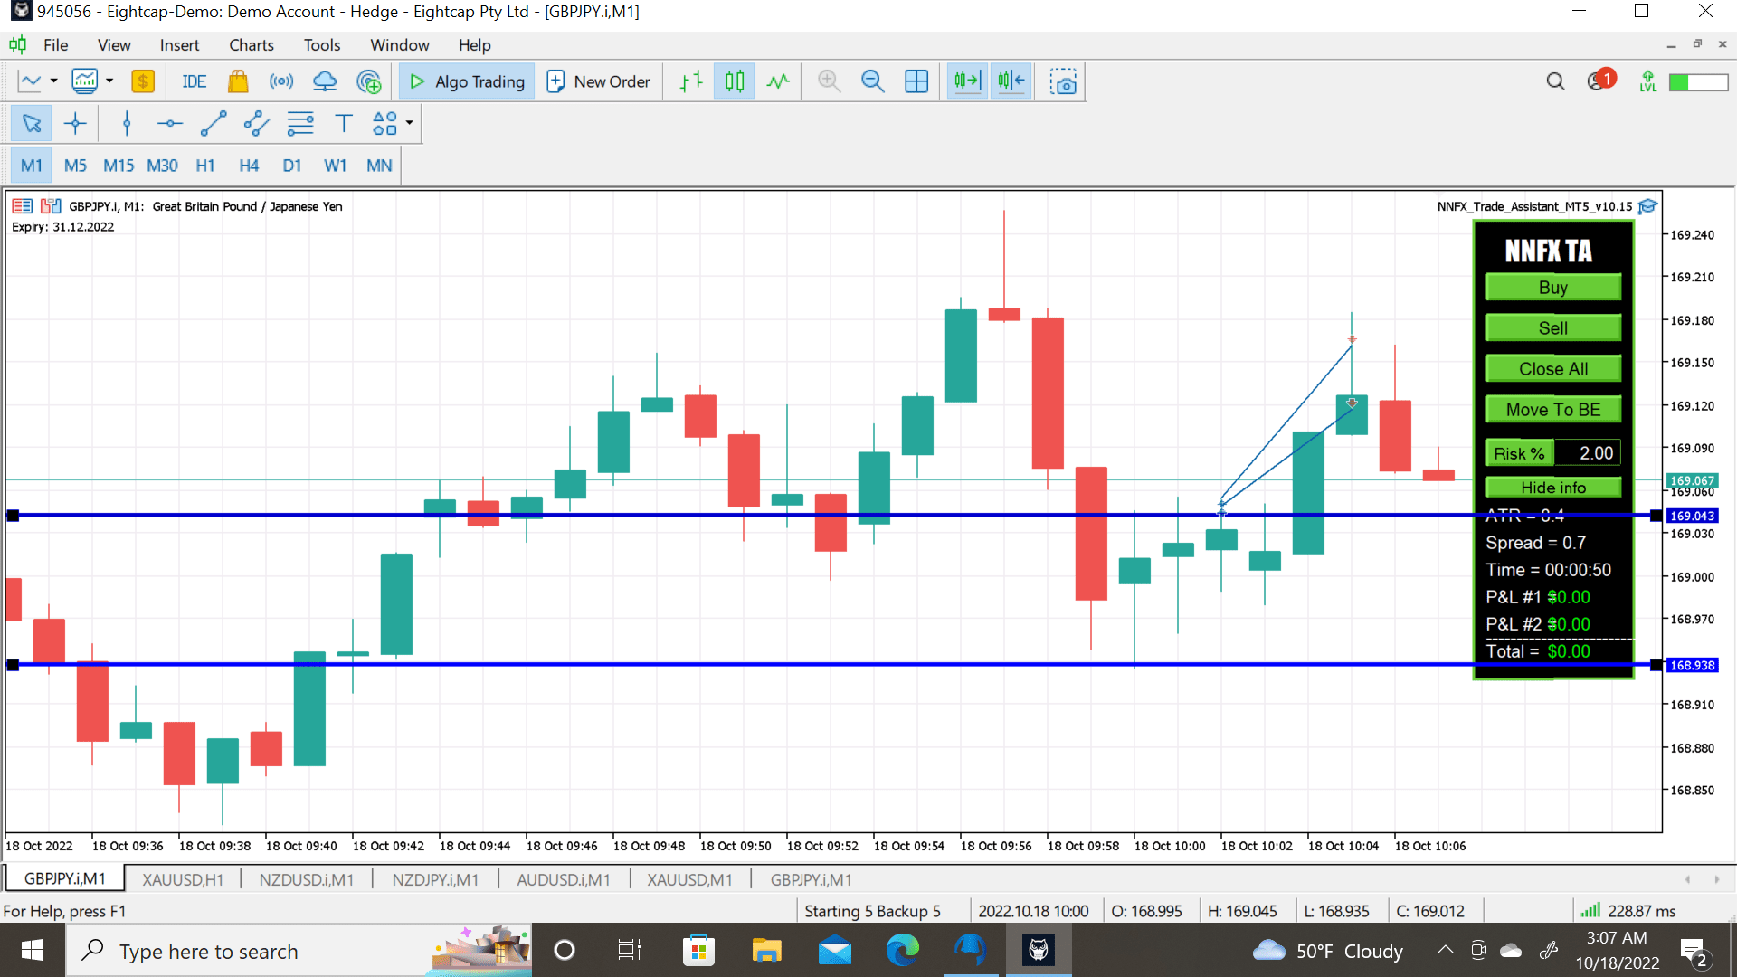The width and height of the screenshot is (1737, 977).
Task: Click the Move To BE button
Action: pyautogui.click(x=1552, y=410)
